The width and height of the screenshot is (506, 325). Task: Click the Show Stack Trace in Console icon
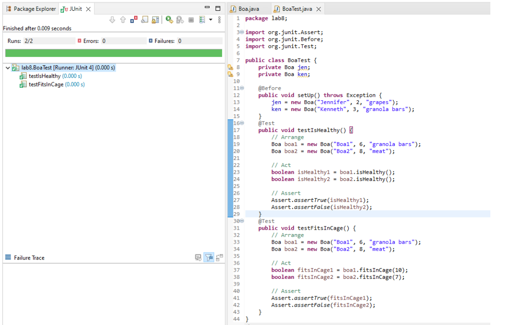[x=198, y=257]
